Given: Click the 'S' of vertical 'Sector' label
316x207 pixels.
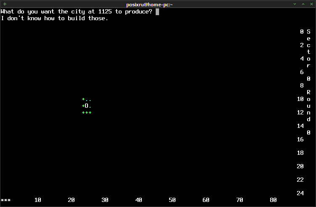Looking at the screenshot, I should point(308,32).
